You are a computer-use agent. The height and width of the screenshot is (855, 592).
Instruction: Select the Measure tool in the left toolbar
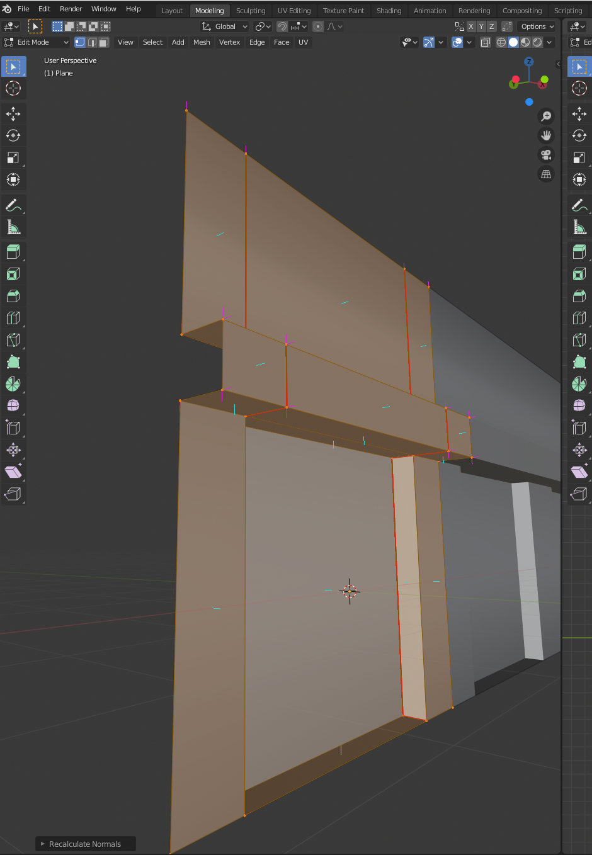[13, 227]
